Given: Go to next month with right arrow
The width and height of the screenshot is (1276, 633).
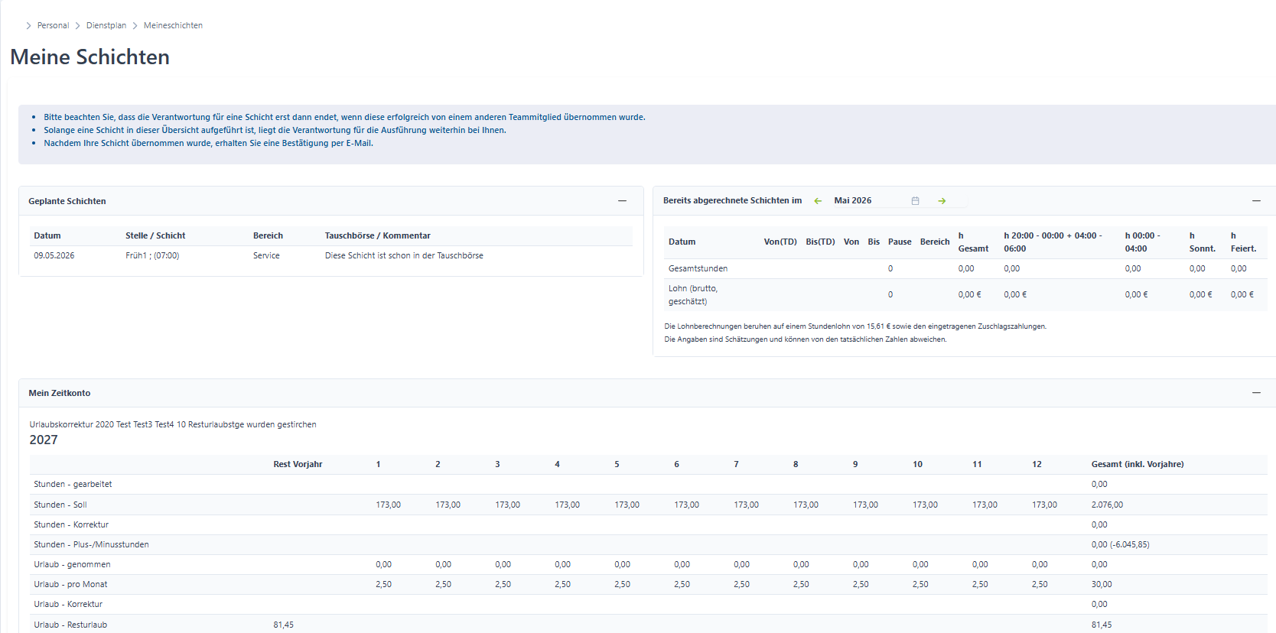Looking at the screenshot, I should 942,201.
